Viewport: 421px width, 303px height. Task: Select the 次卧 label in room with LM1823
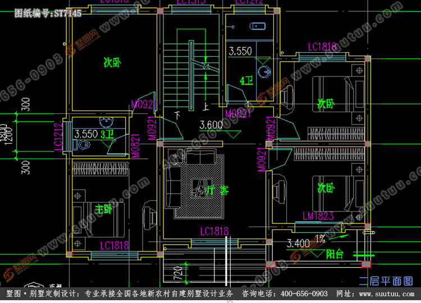click(326, 188)
